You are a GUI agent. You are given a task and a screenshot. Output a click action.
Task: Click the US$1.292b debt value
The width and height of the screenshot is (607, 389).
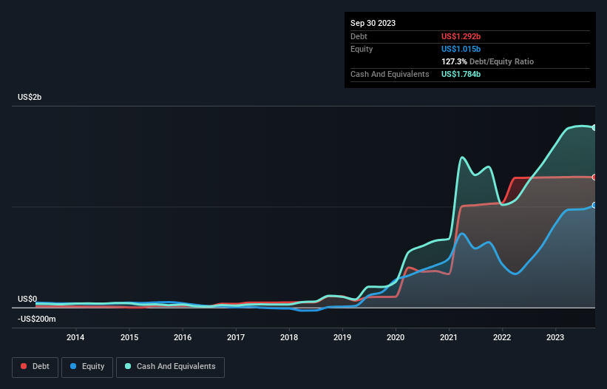coord(461,36)
